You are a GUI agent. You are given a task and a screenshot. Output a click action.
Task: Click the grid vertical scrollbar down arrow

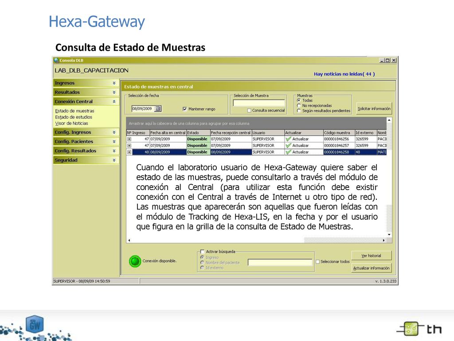point(389,234)
